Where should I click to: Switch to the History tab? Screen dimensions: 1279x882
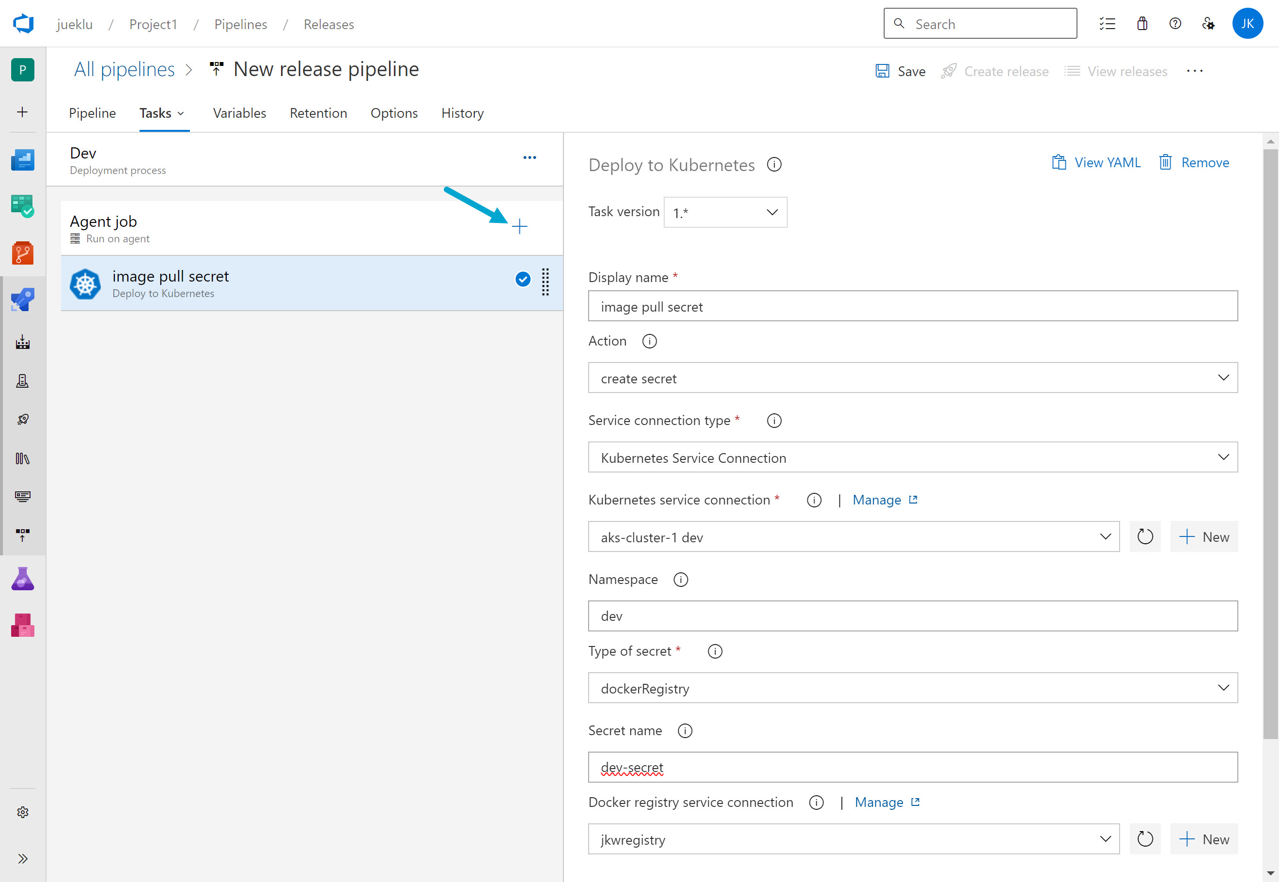[x=462, y=113]
